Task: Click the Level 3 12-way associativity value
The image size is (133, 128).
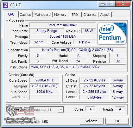Action: coord(118,97)
